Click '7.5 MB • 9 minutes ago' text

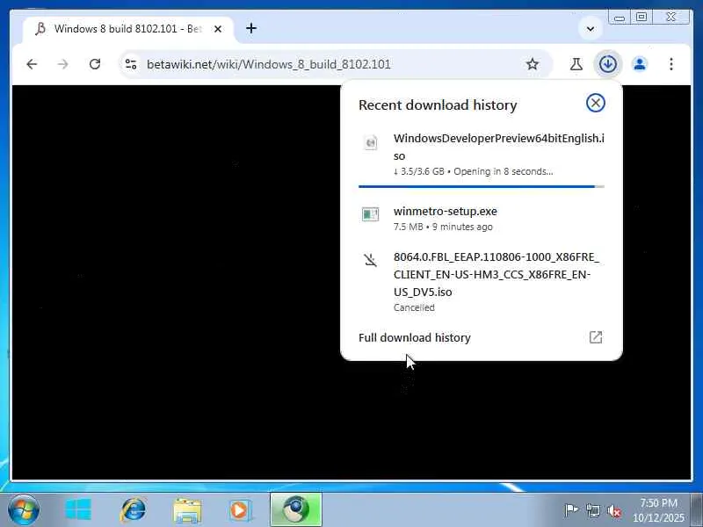tap(443, 227)
